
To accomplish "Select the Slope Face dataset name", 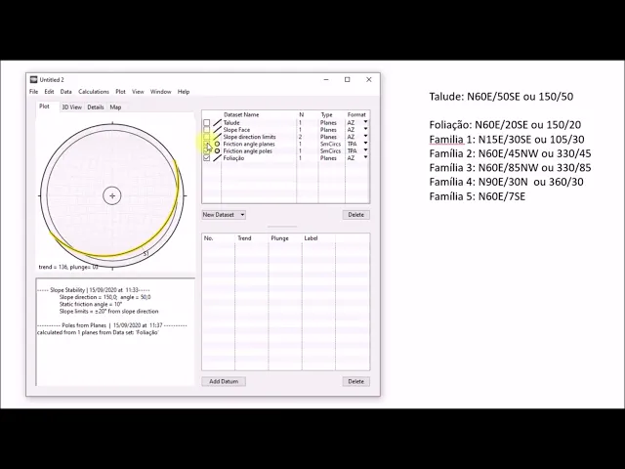I will tap(236, 130).
